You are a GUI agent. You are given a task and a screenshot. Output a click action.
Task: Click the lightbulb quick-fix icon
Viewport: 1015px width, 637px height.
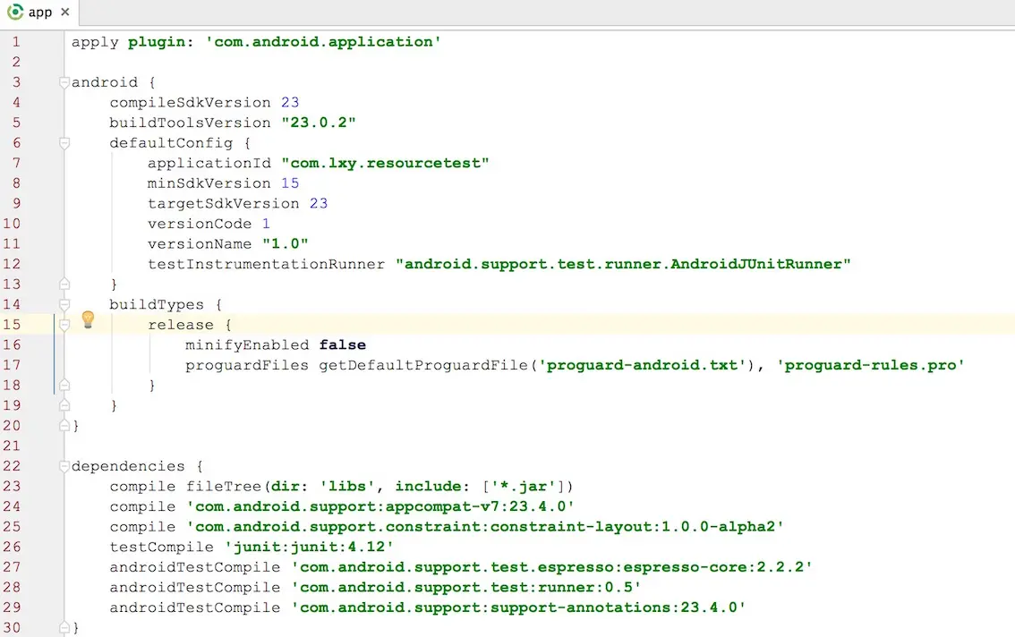click(88, 319)
